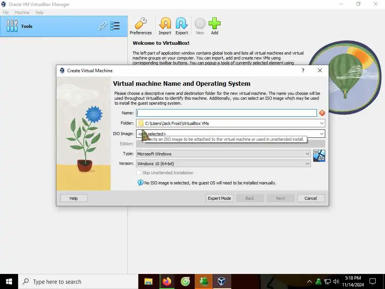Image resolution: width=385 pixels, height=289 pixels.
Task: Open the Tools list menu icon
Action: click(115, 26)
